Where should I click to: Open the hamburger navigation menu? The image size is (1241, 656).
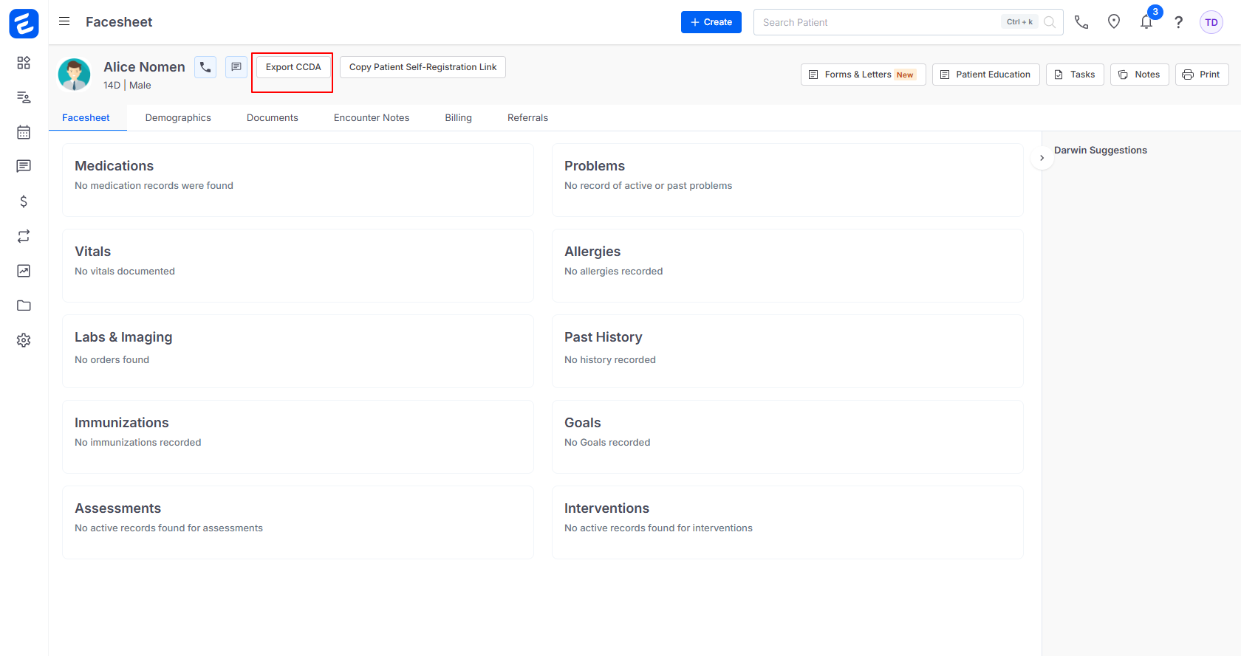[x=64, y=21]
